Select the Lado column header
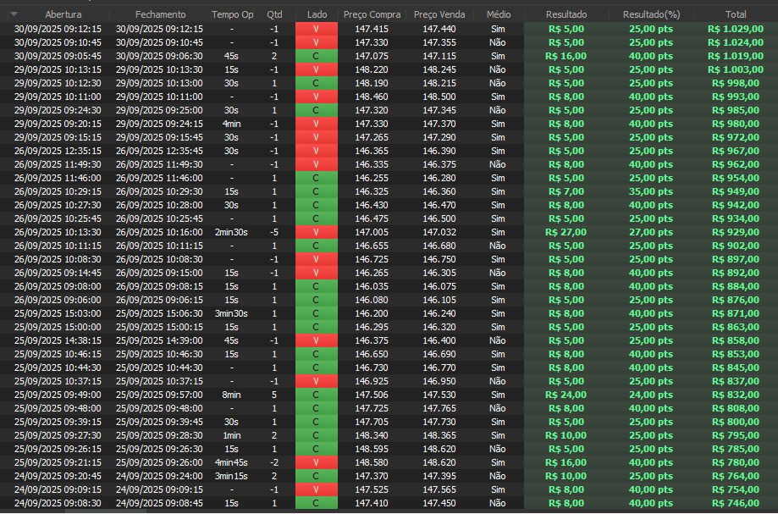This screenshot has height=514, width=778. (x=317, y=14)
